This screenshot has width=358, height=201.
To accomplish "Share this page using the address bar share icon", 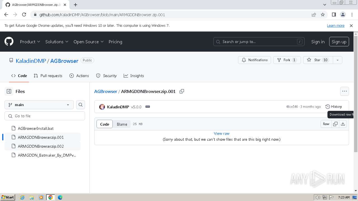I will tap(314, 15).
